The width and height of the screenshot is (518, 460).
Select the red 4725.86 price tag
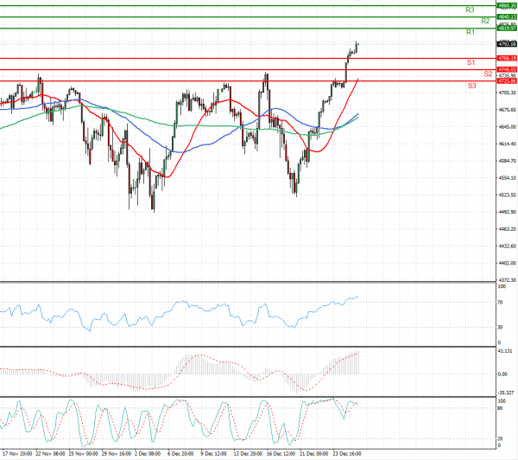click(x=507, y=80)
